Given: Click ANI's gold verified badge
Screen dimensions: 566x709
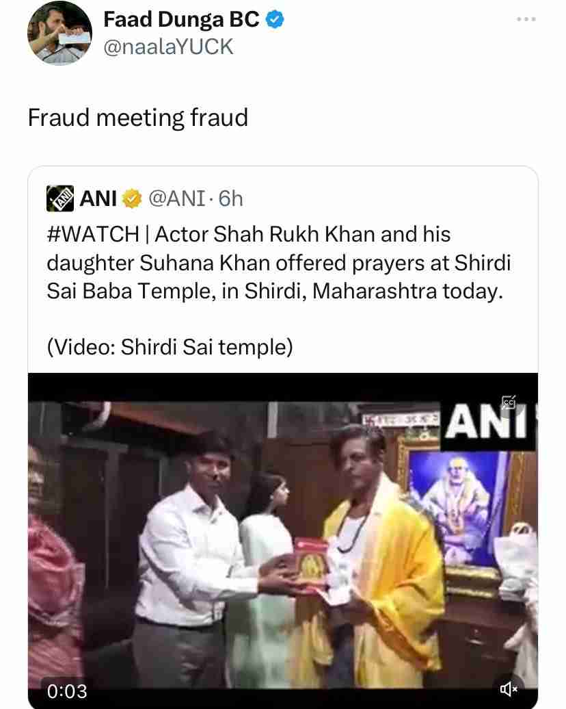Looking at the screenshot, I should tap(131, 198).
